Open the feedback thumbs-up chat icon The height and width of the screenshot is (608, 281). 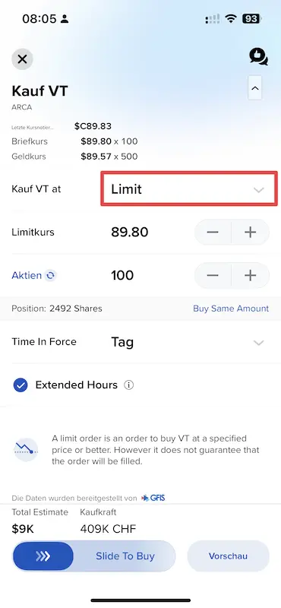pyautogui.click(x=258, y=56)
